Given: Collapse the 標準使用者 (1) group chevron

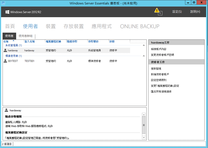Looking at the screenshot, I should [144, 56].
